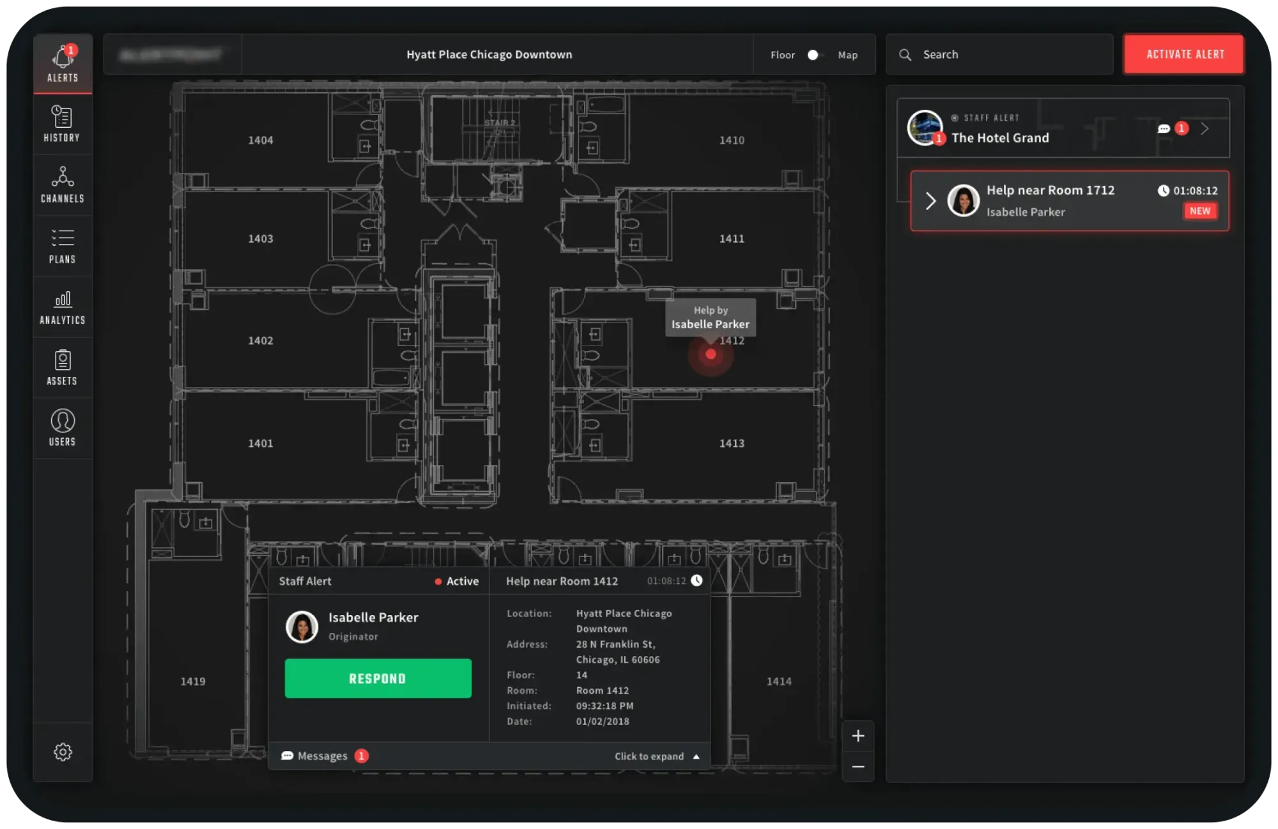Zoom out the floor plan with minus
The width and height of the screenshot is (1278, 829).
[x=858, y=766]
